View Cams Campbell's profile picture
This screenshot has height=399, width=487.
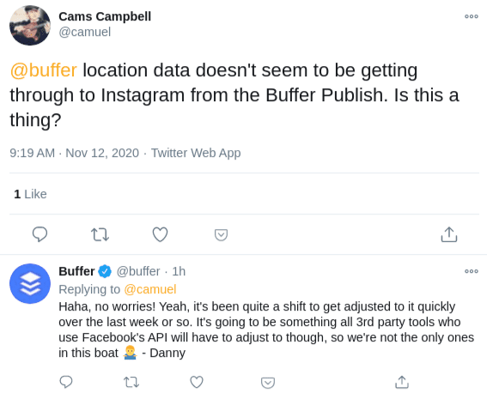pos(30,25)
